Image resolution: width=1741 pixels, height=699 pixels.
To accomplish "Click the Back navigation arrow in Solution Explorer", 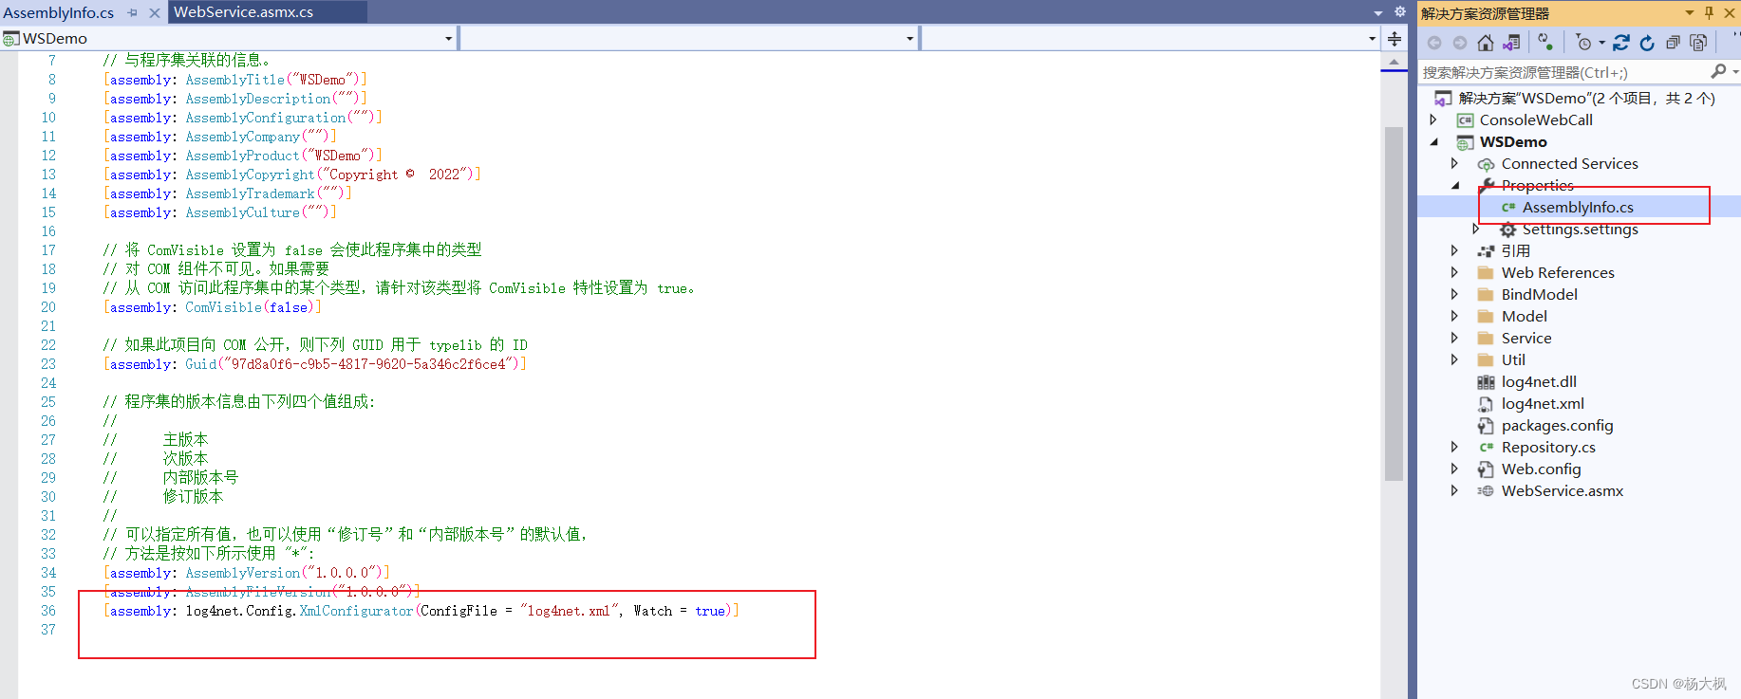I will point(1434,43).
